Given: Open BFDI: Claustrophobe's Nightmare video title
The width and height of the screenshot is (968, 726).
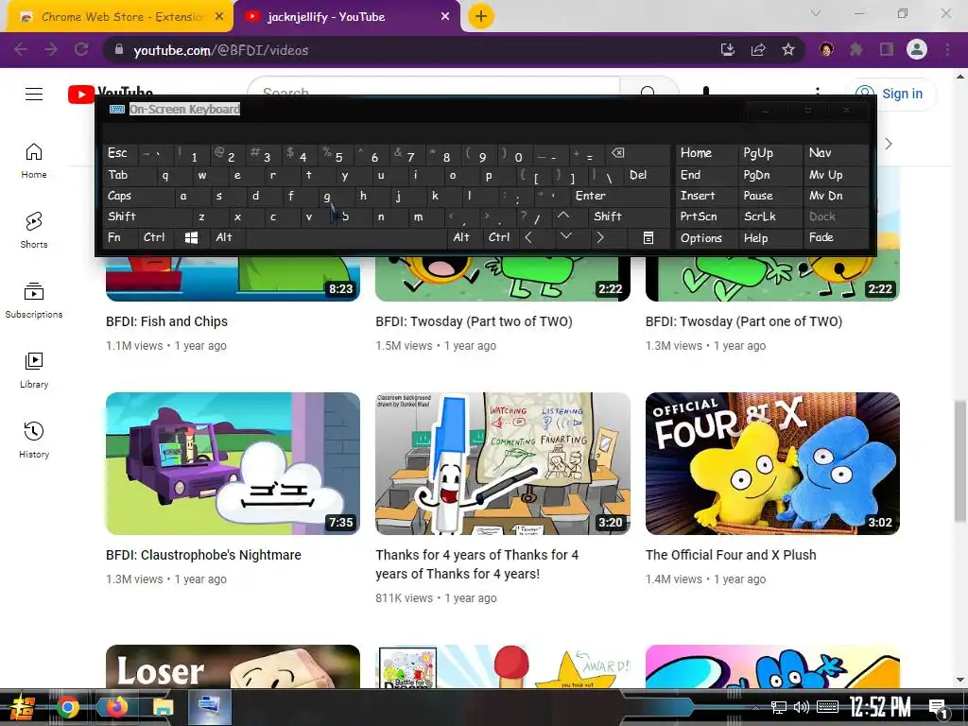Looking at the screenshot, I should pos(203,555).
